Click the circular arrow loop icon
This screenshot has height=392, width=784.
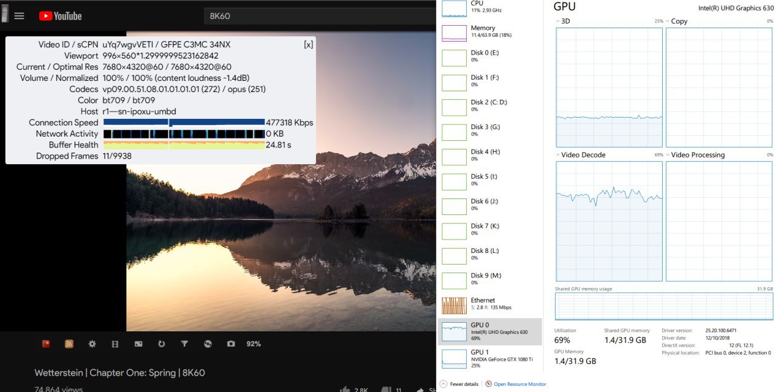click(162, 344)
